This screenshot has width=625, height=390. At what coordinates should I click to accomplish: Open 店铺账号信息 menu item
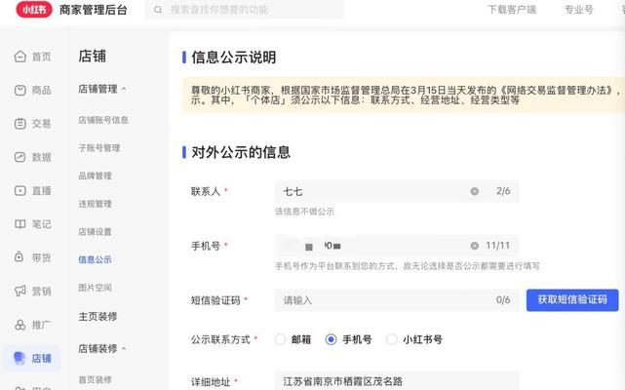[103, 120]
